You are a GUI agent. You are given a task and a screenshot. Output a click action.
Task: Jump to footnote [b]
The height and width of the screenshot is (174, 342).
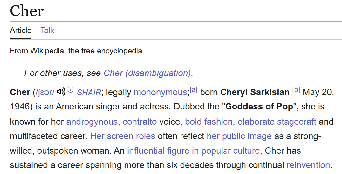coord(296,90)
